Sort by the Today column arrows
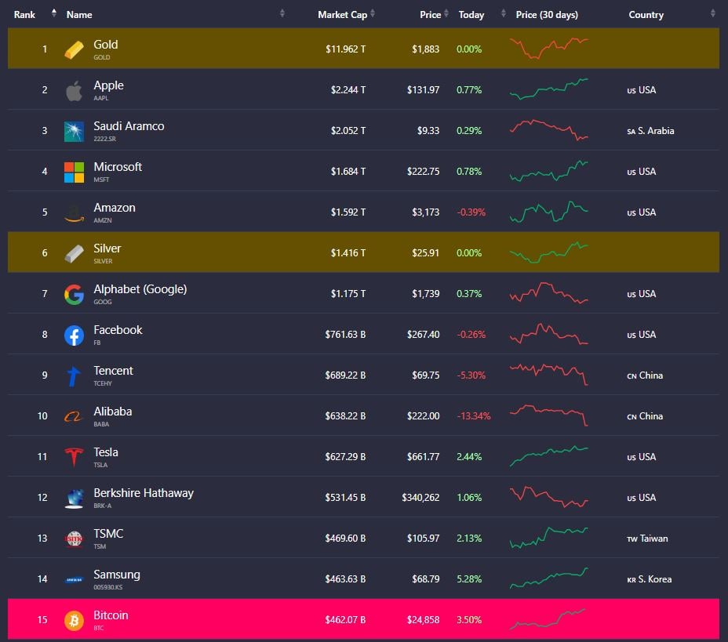Screen dimensions: 728x642 pyautogui.click(x=504, y=13)
